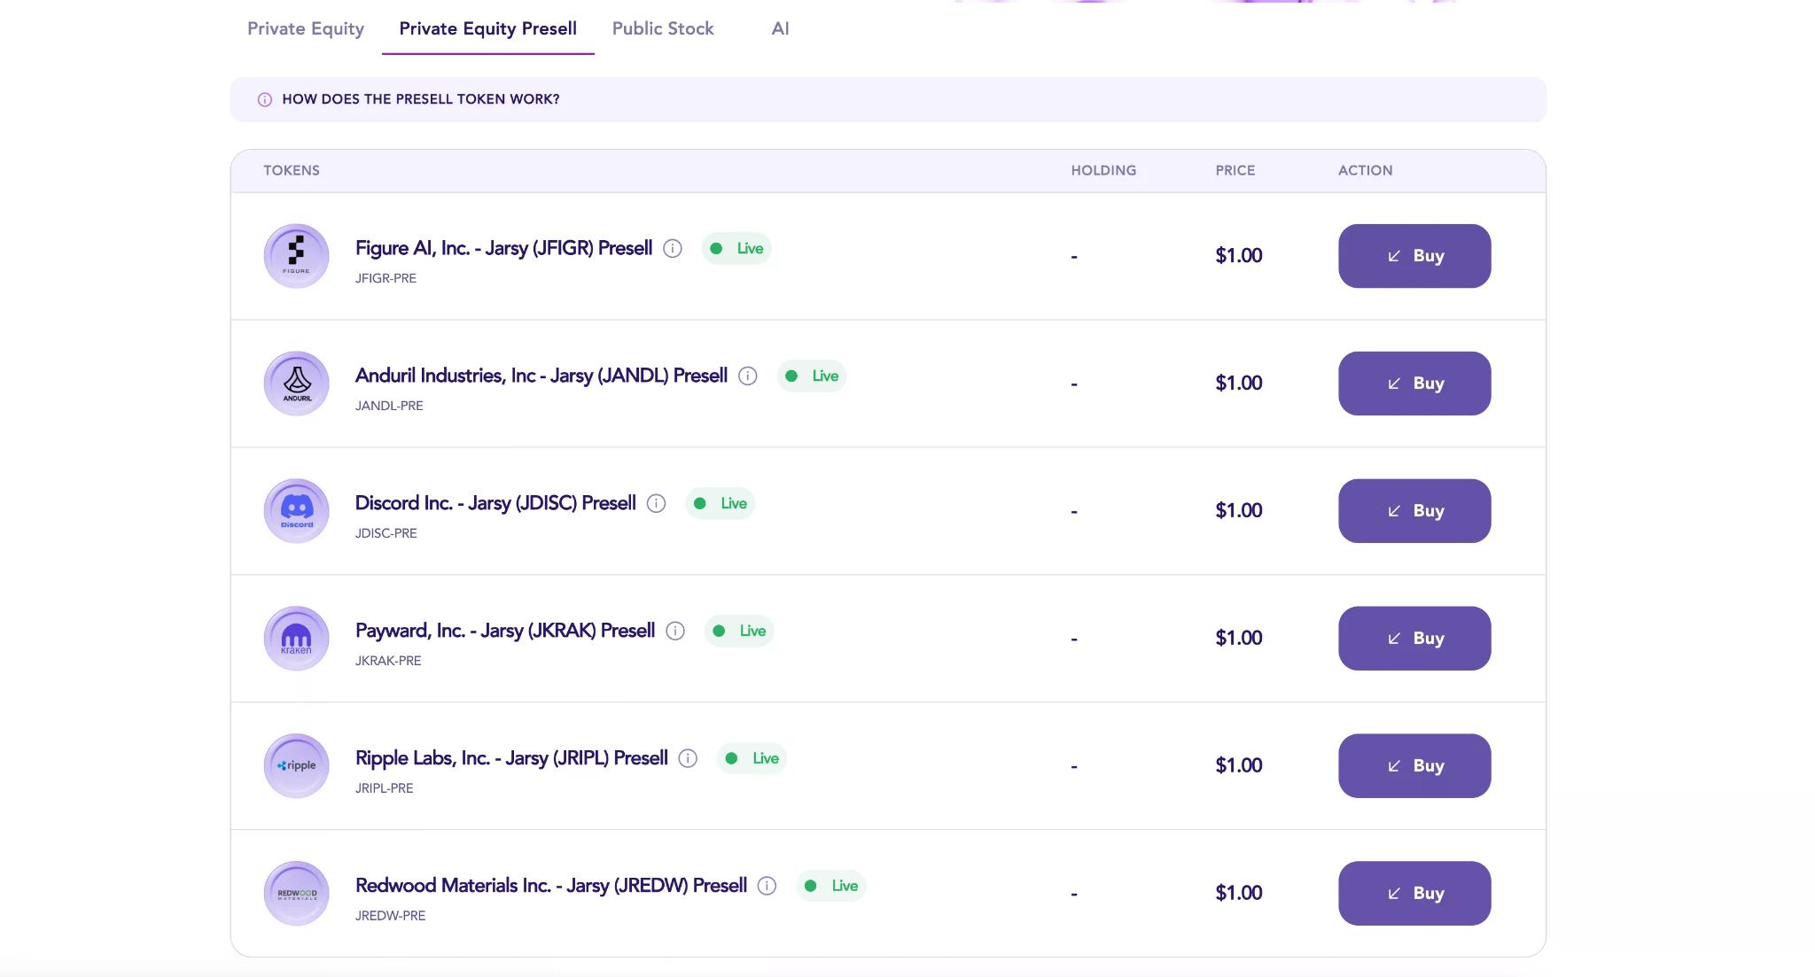The height and width of the screenshot is (977, 1815).
Task: Click the Ripple Labs token logo
Action: point(296,765)
